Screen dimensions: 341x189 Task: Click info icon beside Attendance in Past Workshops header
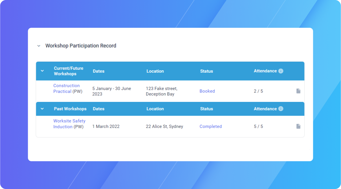click(x=280, y=109)
